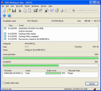101x91 pixels.
Task: Click status bar SAMSUNG CD-R/RW SW-252B text
Action: click(x=76, y=89)
